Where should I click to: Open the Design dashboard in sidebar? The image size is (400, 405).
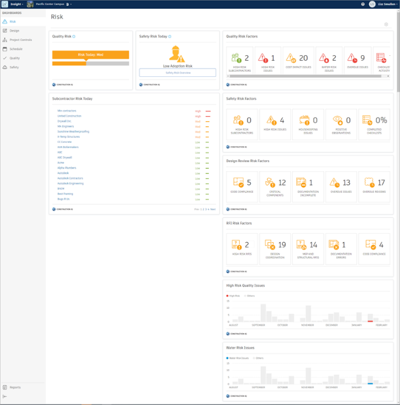click(14, 30)
